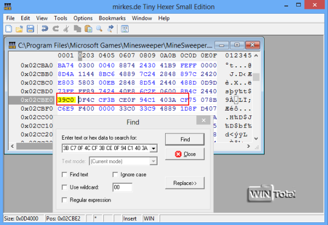Click the offset label 0x02CBF0
The image size is (328, 225).
point(37,108)
